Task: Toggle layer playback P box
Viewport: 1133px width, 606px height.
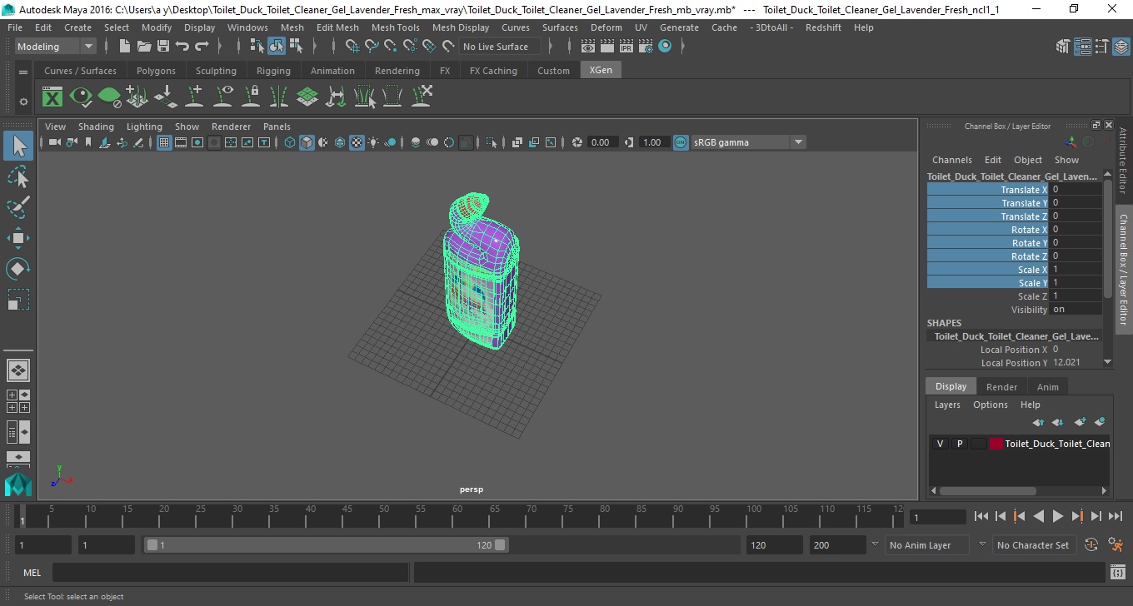Action: pos(960,444)
